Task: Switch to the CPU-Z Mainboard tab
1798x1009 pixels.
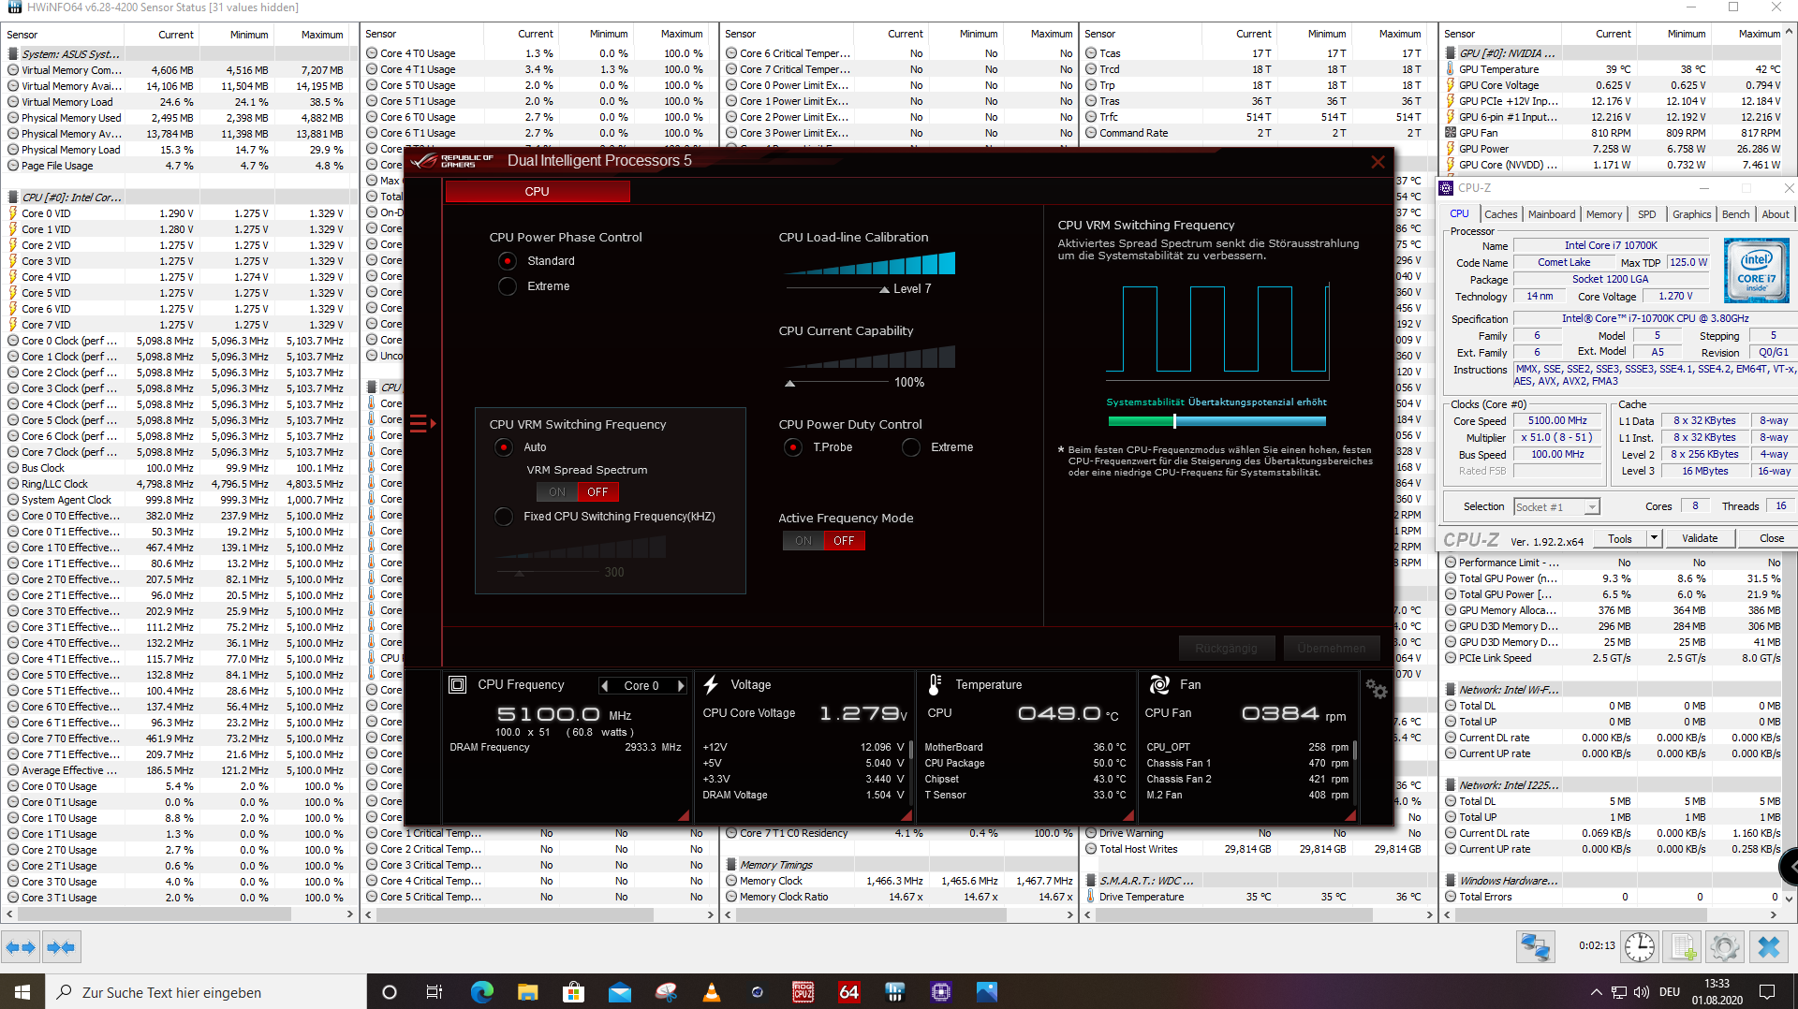Action: (1551, 214)
